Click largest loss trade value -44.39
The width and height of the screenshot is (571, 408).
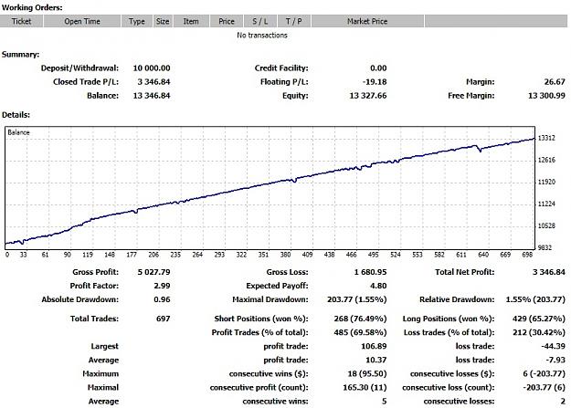click(x=553, y=346)
